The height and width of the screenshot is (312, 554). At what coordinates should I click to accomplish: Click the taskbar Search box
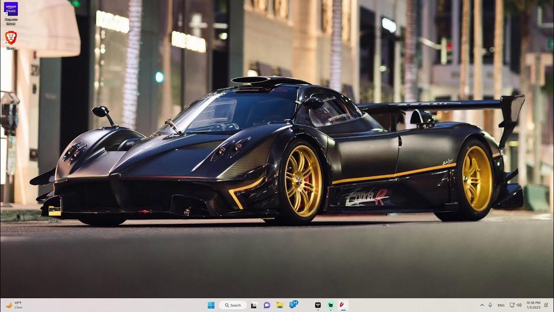click(233, 305)
